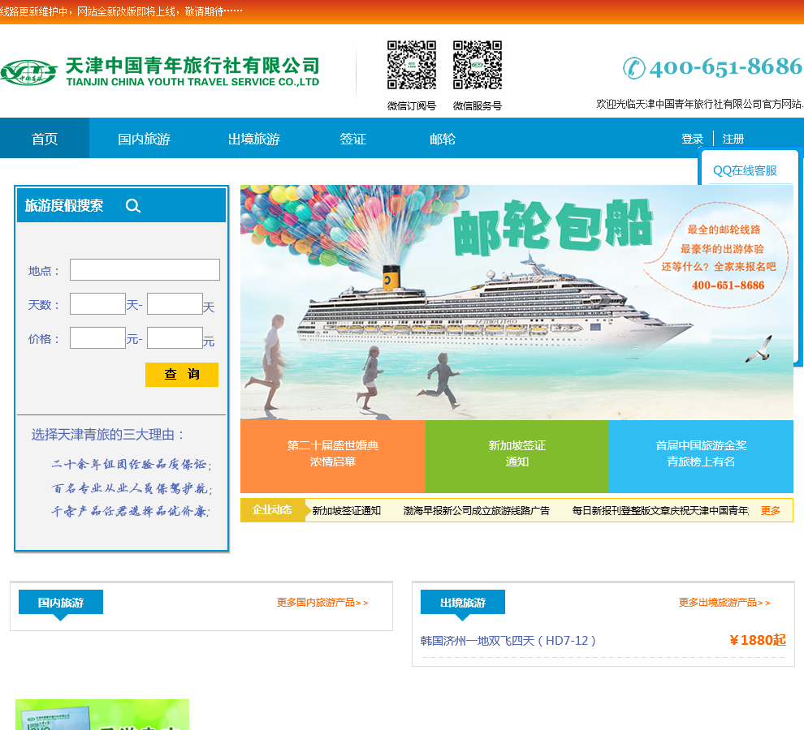The height and width of the screenshot is (730, 804).
Task: Open 韩国济州一地双飞四天 (HD7-12) tour link
Action: pos(508,640)
